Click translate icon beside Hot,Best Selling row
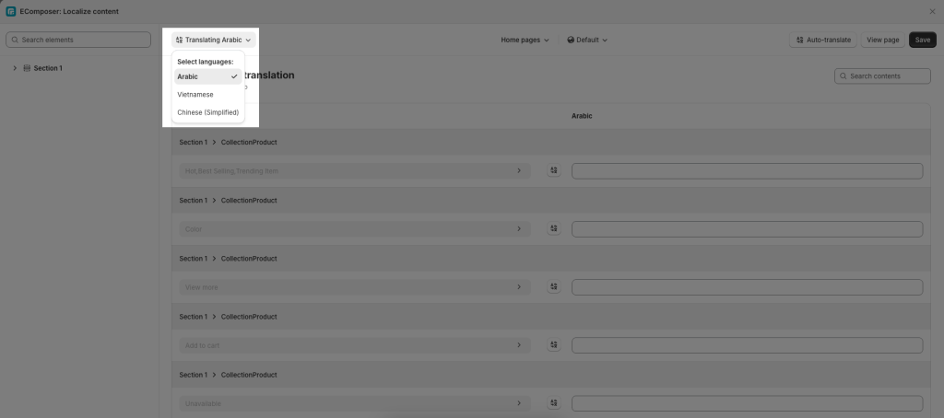This screenshot has width=944, height=418. [x=554, y=171]
